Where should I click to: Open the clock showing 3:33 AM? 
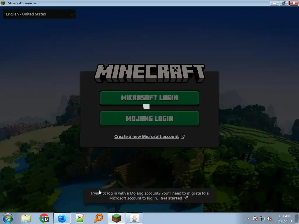click(x=284, y=218)
